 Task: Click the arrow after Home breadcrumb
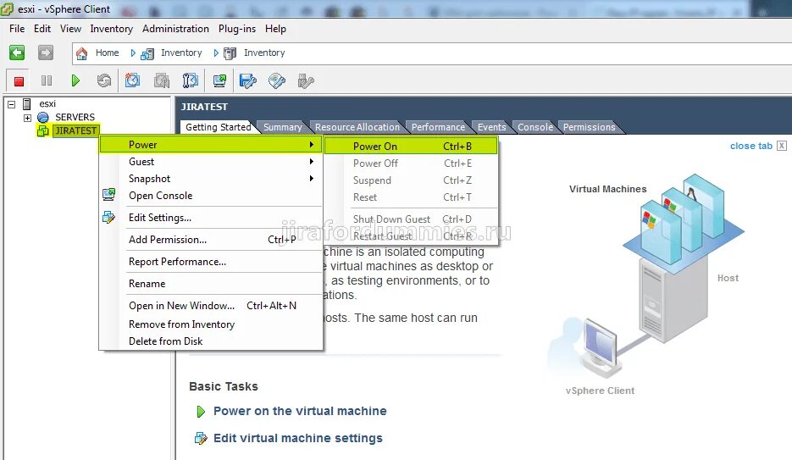133,53
